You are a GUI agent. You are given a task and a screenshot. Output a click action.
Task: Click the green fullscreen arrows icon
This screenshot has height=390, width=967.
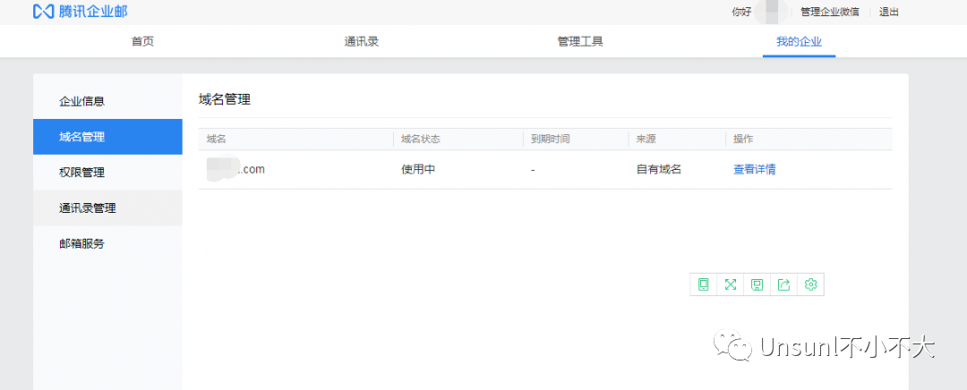[731, 284]
